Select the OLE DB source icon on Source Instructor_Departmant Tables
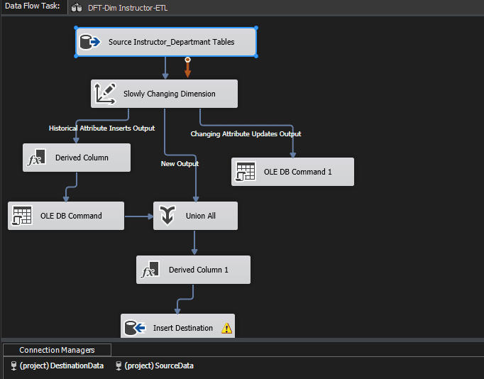Viewport: 484px width, 379px height. (90, 42)
